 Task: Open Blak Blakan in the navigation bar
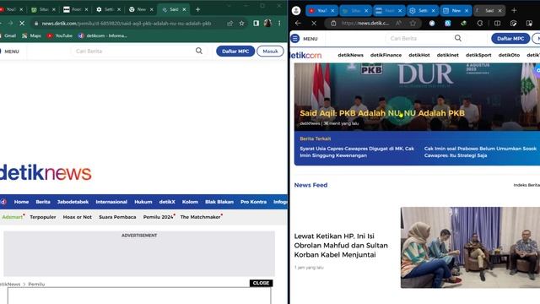pyautogui.click(x=219, y=202)
